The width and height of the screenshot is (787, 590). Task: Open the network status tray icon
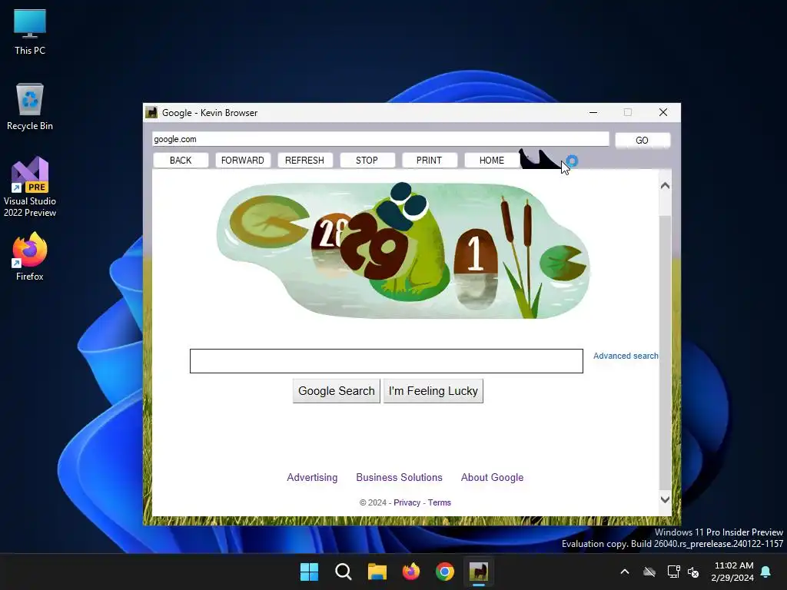tap(673, 572)
